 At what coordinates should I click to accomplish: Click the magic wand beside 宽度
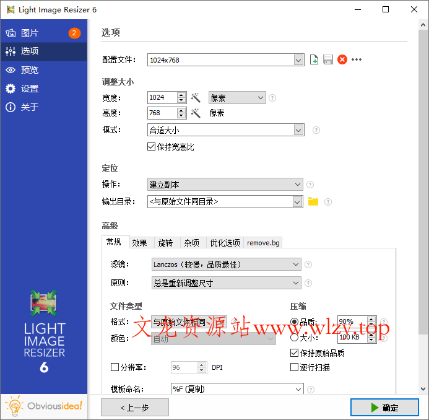click(x=196, y=98)
